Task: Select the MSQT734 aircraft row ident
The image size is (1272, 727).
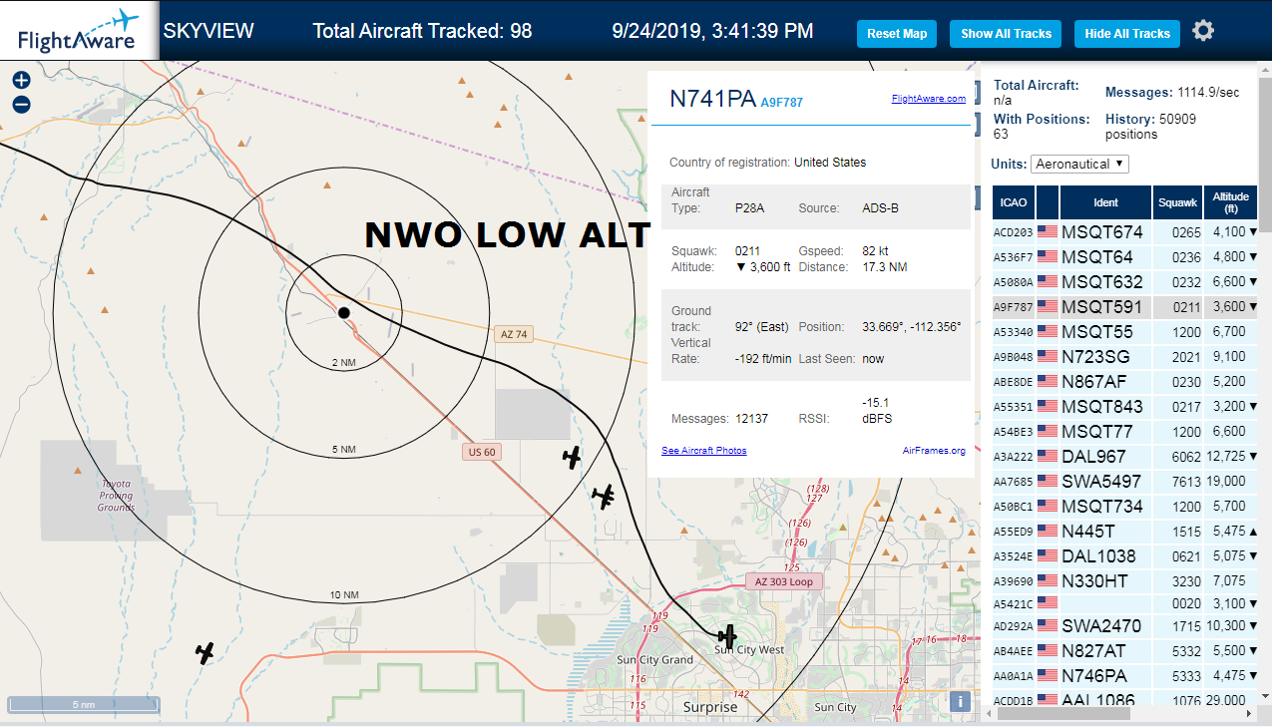Action: point(1101,507)
